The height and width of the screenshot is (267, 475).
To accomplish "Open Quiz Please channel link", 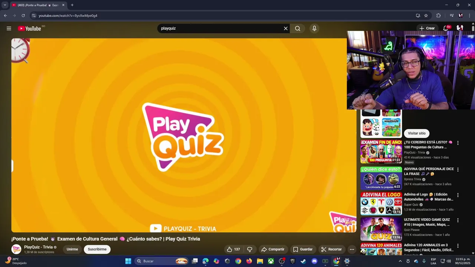I will pos(412,230).
